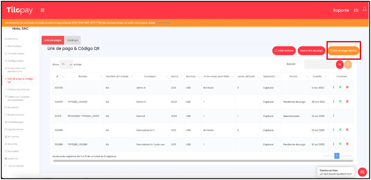
Task: Open the live chat bubble icon
Action: (x=362, y=172)
